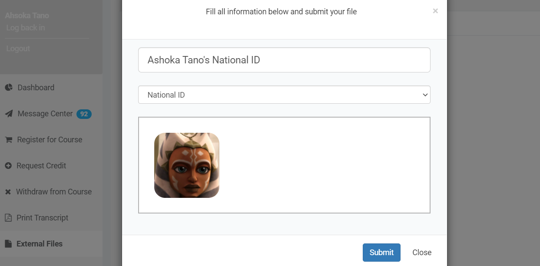Viewport: 540px width, 266px height.
Task: Click the Log back in link
Action: (x=26, y=28)
